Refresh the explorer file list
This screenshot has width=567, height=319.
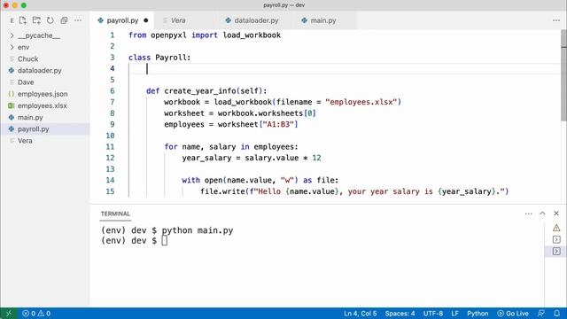coord(50,20)
